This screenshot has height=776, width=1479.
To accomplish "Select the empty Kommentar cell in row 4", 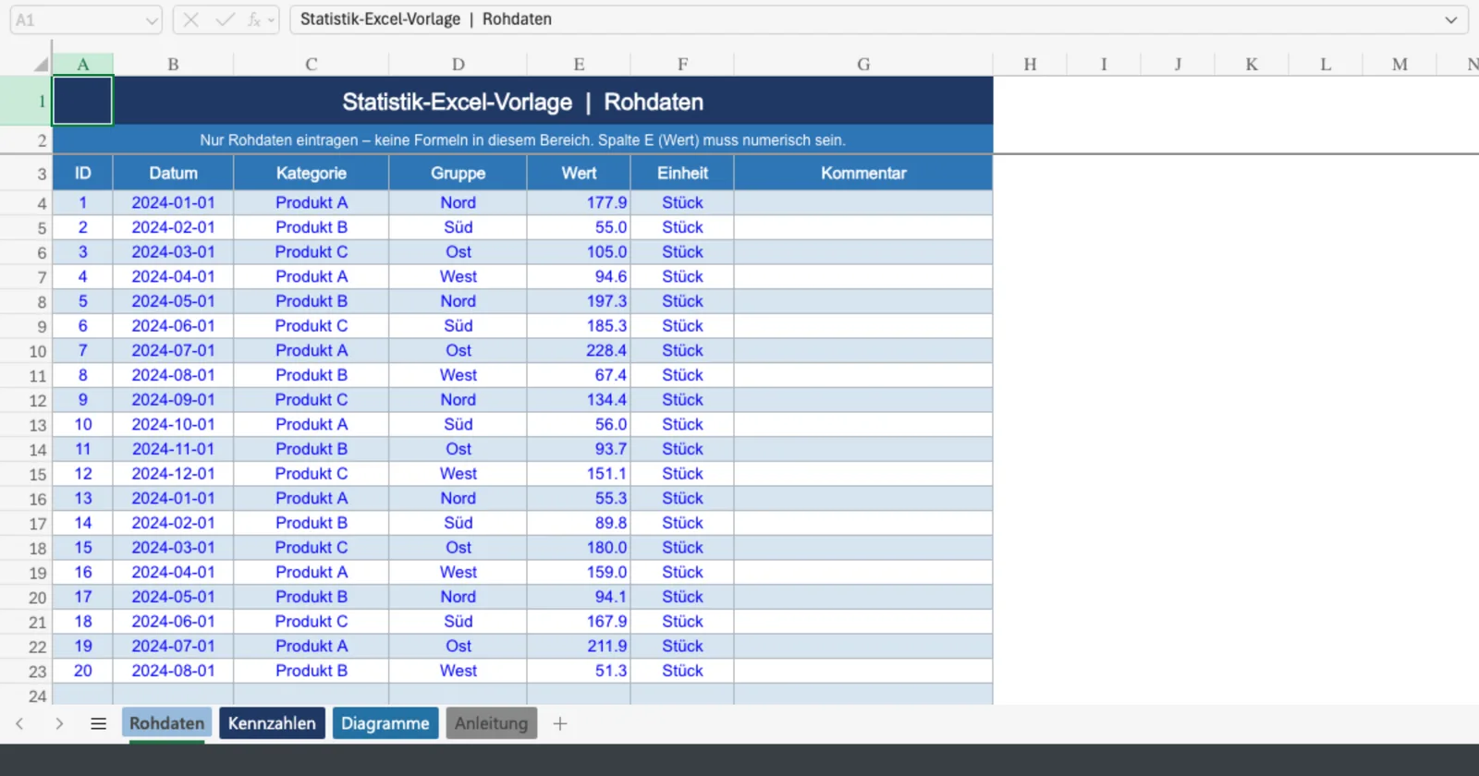I will (863, 202).
